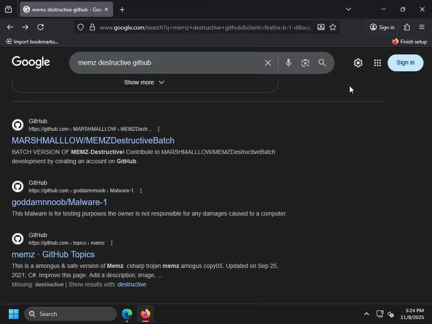Click Finish setup button
Viewport: 432px width, 324px height.
point(409,42)
